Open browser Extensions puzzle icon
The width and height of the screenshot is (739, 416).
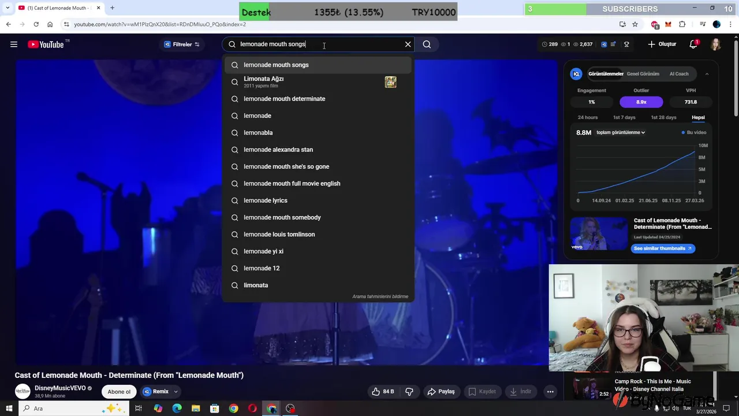coord(682,24)
